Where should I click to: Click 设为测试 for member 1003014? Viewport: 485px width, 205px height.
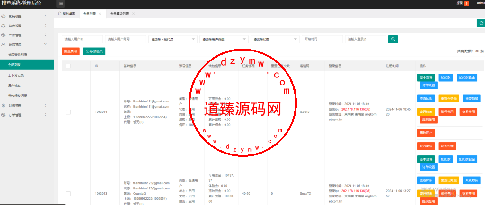coord(426,146)
